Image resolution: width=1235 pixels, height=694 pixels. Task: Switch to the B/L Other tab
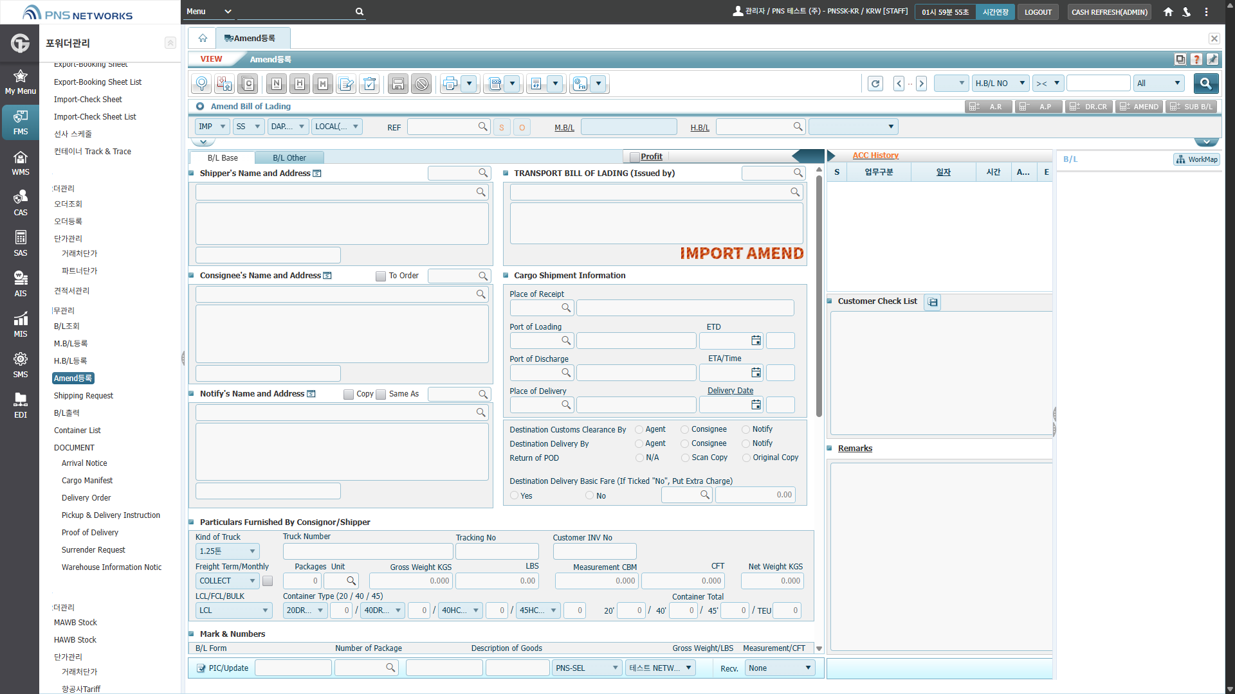coord(289,158)
